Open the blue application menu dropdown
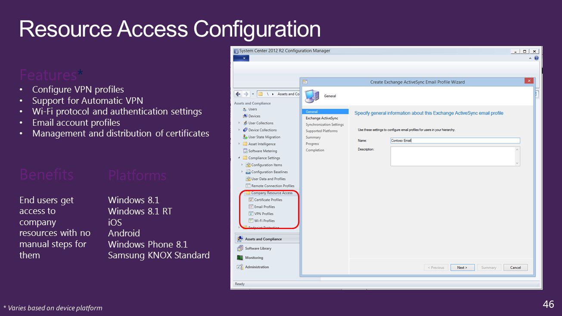The height and width of the screenshot is (316, 562). (x=241, y=58)
